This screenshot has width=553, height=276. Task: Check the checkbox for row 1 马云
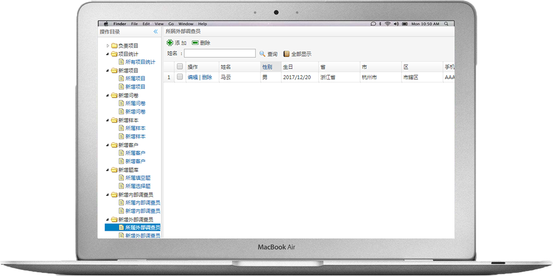point(180,77)
